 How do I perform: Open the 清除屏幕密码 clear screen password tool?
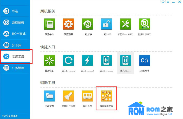(106, 96)
